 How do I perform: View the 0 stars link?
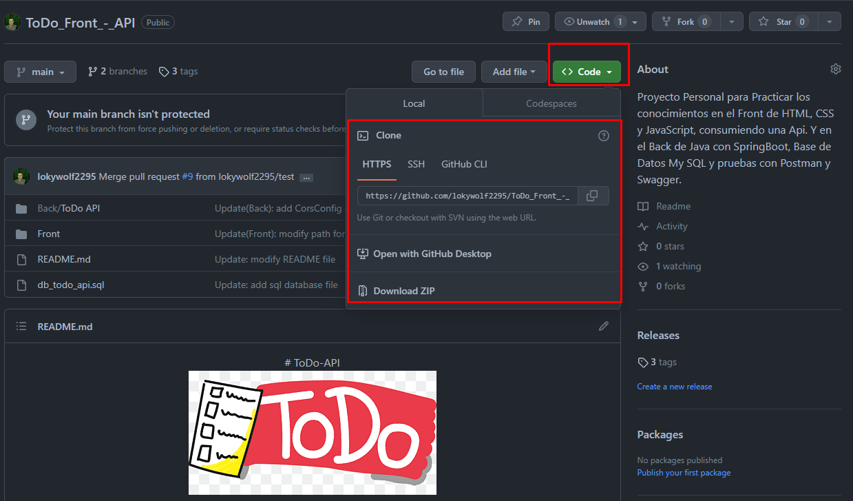(x=661, y=246)
